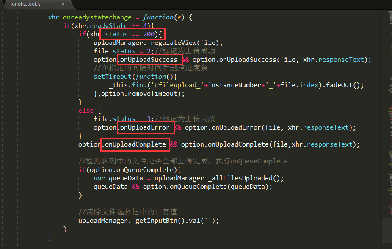Click the 'function(e)' keyword on first line
Image resolution: width=392 pixels, height=249 pixels.
(164, 17)
